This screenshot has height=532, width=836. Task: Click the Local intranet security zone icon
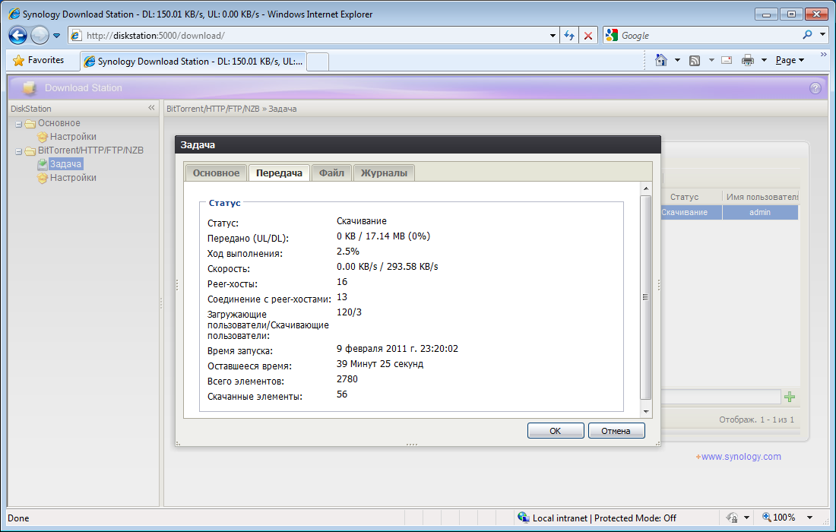(x=524, y=518)
